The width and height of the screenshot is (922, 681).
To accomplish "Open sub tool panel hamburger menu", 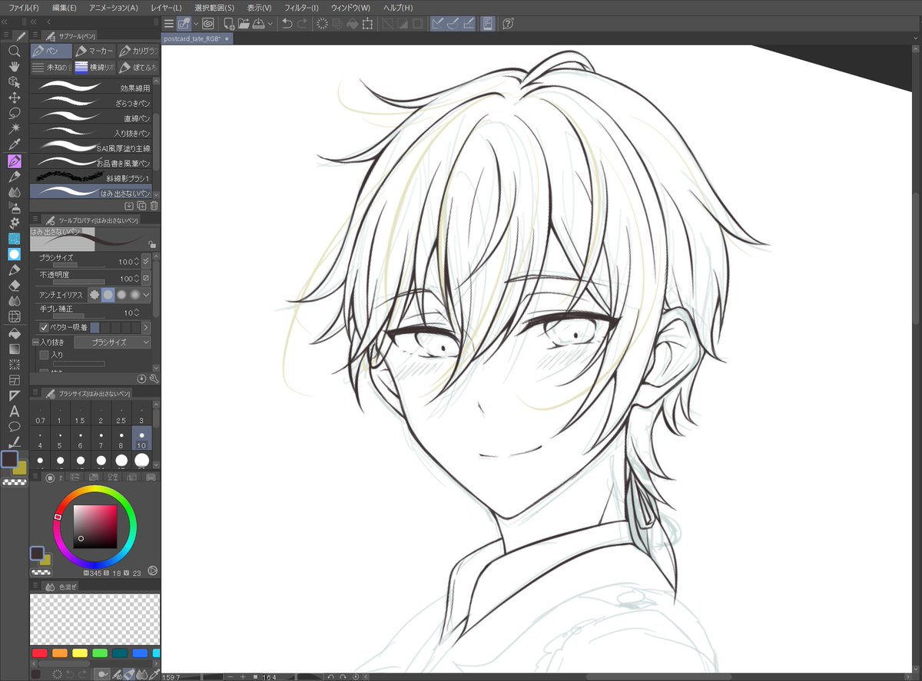I will [x=36, y=35].
